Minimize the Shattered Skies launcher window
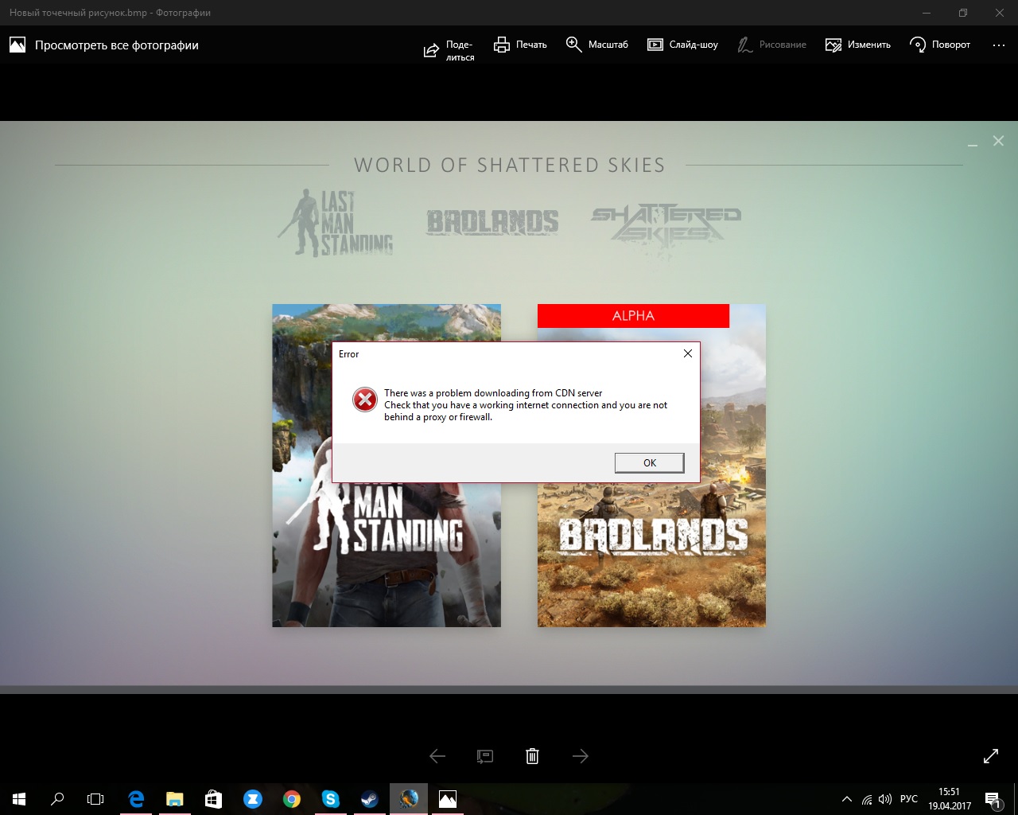 (973, 143)
